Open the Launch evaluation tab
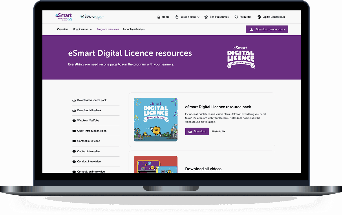342x215 pixels. pos(134,29)
